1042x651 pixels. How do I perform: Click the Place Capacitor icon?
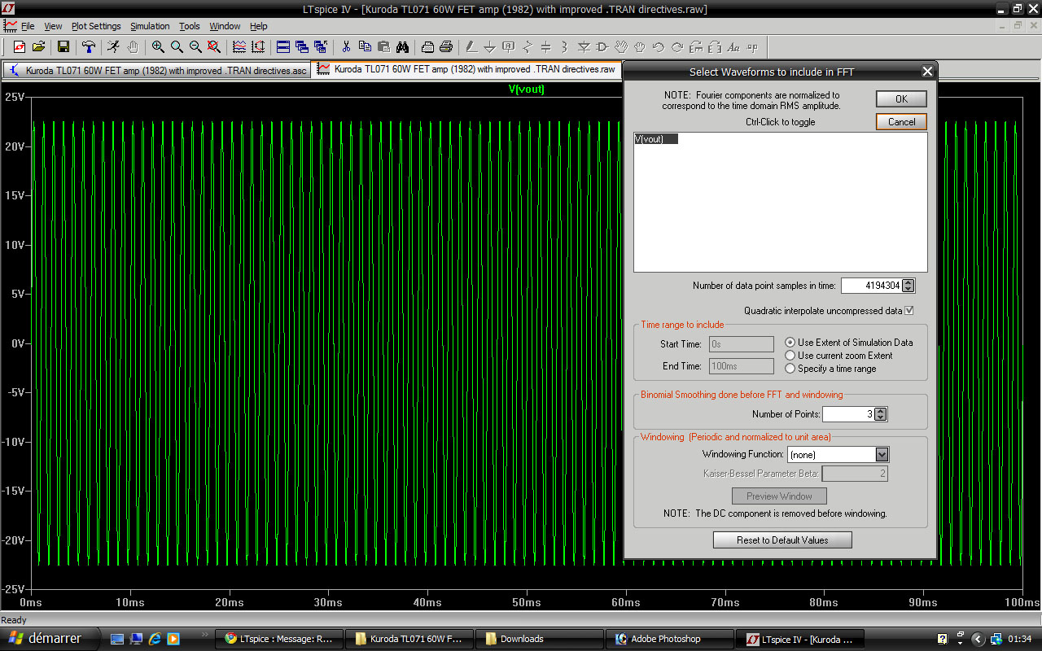(546, 47)
